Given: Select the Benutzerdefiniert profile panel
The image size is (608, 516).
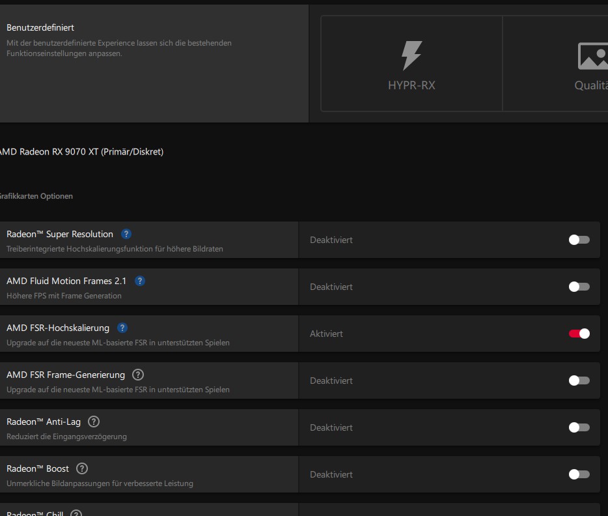Looking at the screenshot, I should (154, 64).
